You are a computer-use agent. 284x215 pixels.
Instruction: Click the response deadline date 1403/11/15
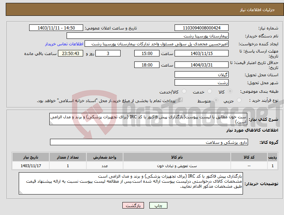(202, 53)
